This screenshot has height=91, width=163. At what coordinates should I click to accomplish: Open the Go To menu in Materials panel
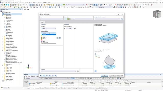tap(25, 76)
